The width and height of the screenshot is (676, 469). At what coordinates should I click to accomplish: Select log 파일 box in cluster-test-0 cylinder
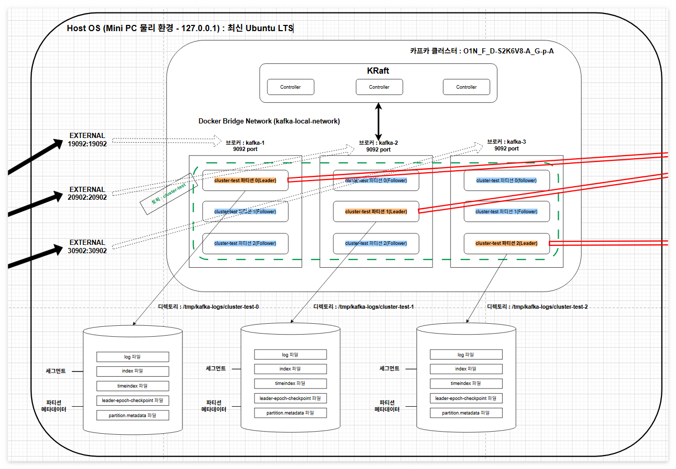[x=132, y=357]
